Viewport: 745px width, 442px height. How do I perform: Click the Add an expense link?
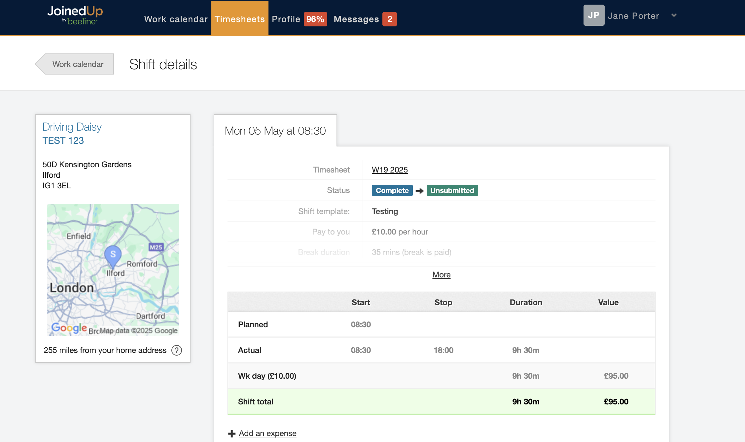point(267,433)
